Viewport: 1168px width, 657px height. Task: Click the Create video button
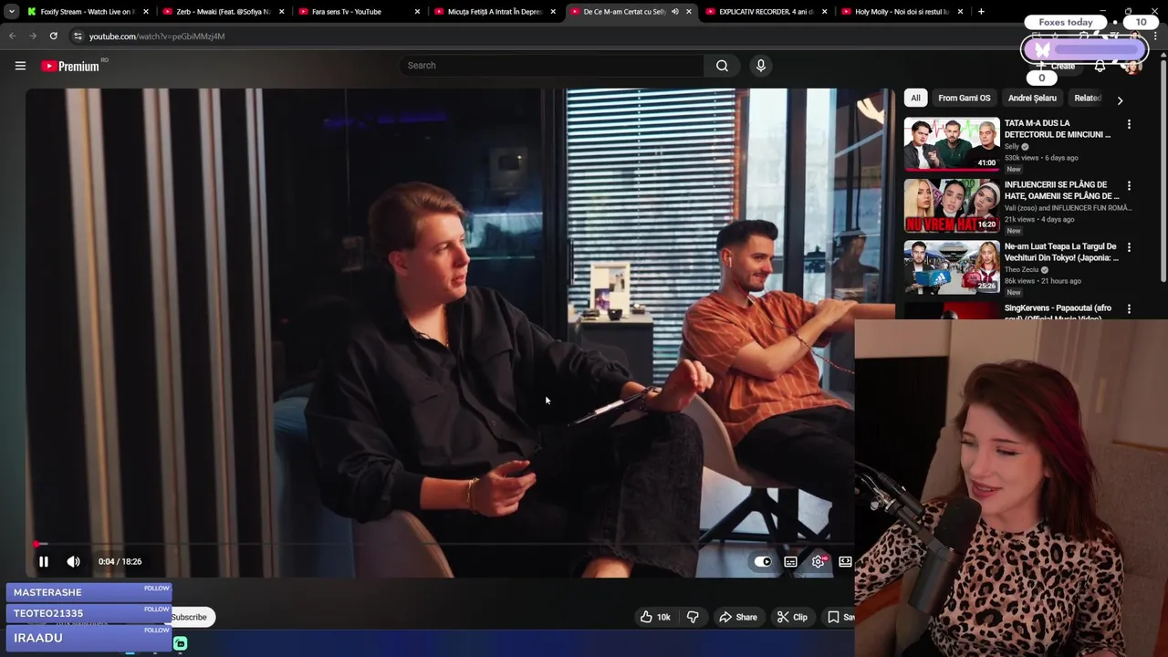1057,66
